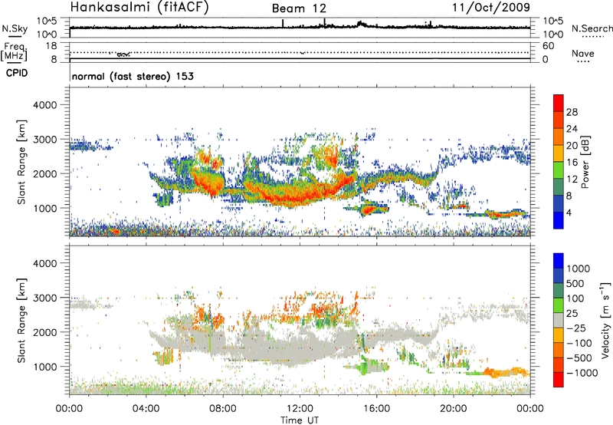The width and height of the screenshot is (613, 425).
Task: Click the '12:00' time axis tick label
Action: pyautogui.click(x=300, y=409)
